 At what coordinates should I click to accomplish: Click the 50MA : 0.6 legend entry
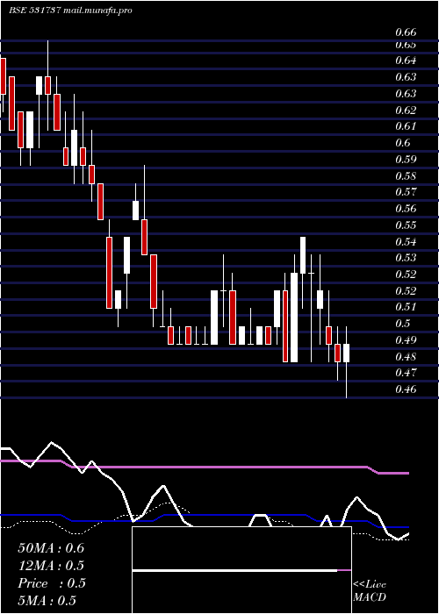(51, 548)
